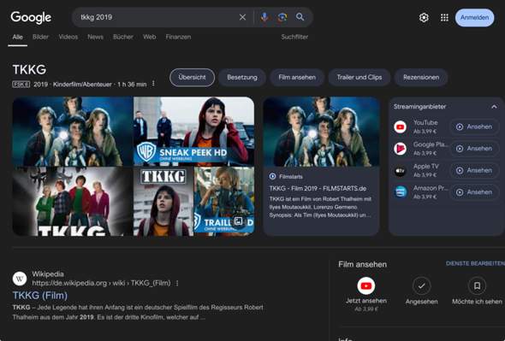Image resolution: width=505 pixels, height=341 pixels.
Task: Select the Alle tab
Action: pyautogui.click(x=17, y=37)
